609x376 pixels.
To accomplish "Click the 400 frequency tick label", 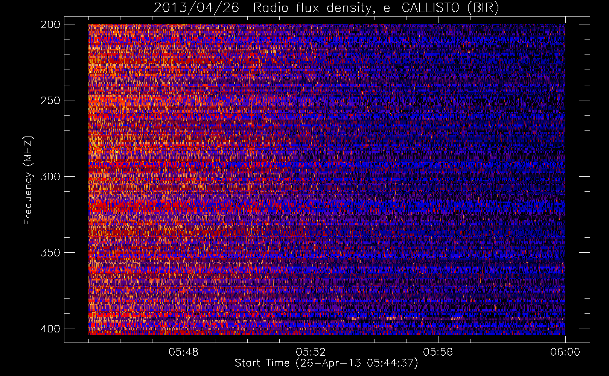I will [x=50, y=329].
